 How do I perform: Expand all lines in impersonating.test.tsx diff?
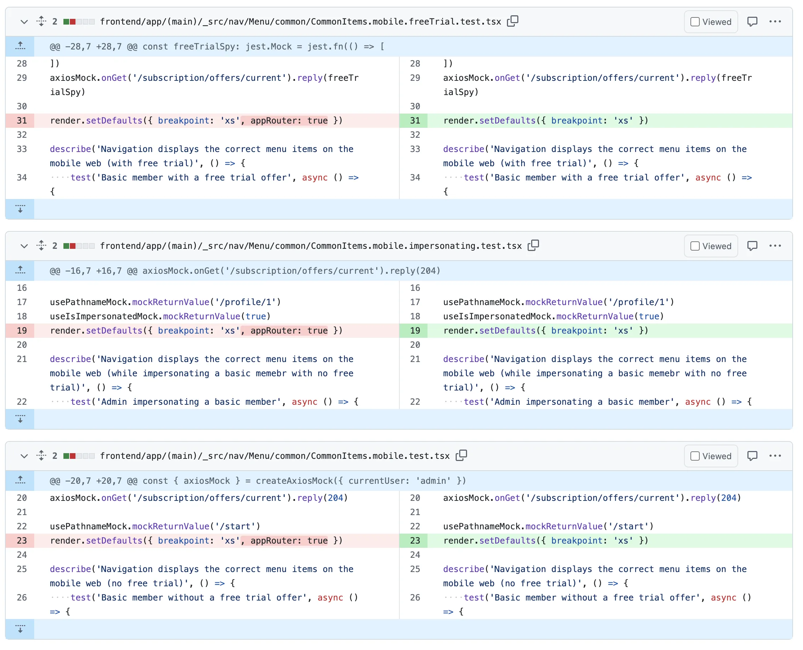pyautogui.click(x=41, y=246)
